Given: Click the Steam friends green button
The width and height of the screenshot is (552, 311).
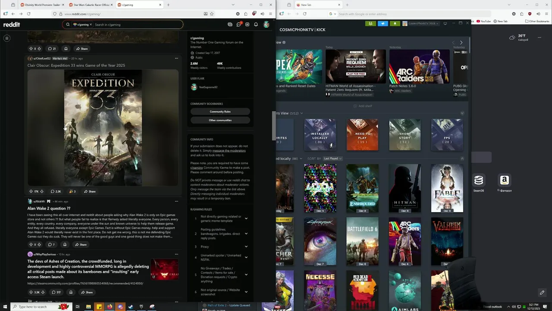Looking at the screenshot, I should [x=370, y=23].
